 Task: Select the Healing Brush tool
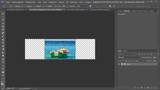(x=3, y=33)
